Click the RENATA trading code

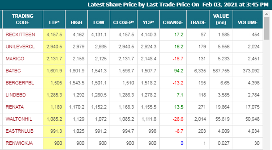[x=15, y=106]
